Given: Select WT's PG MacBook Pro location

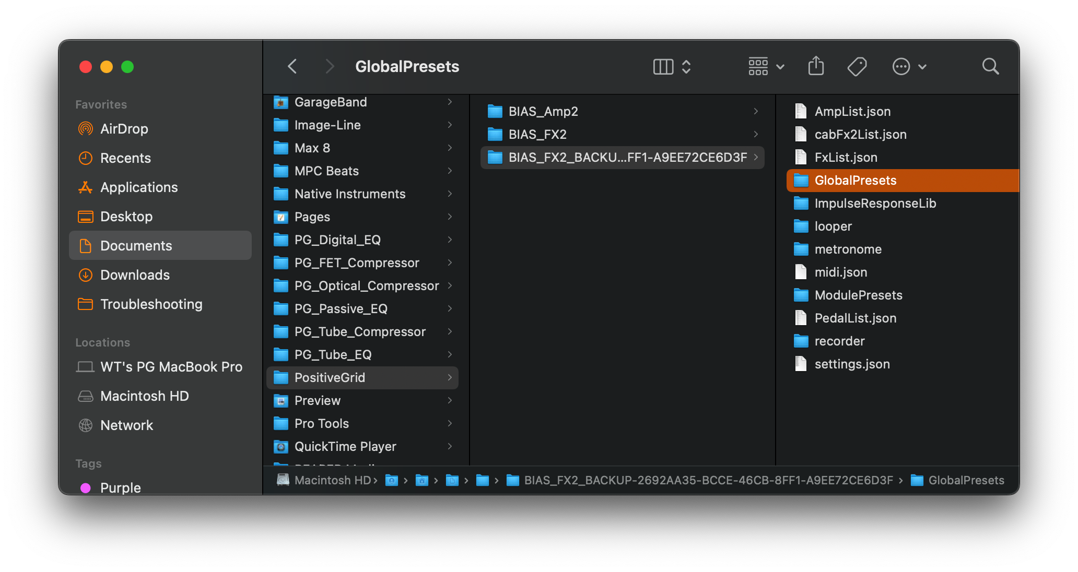Looking at the screenshot, I should click(160, 367).
